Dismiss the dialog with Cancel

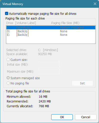(86, 117)
